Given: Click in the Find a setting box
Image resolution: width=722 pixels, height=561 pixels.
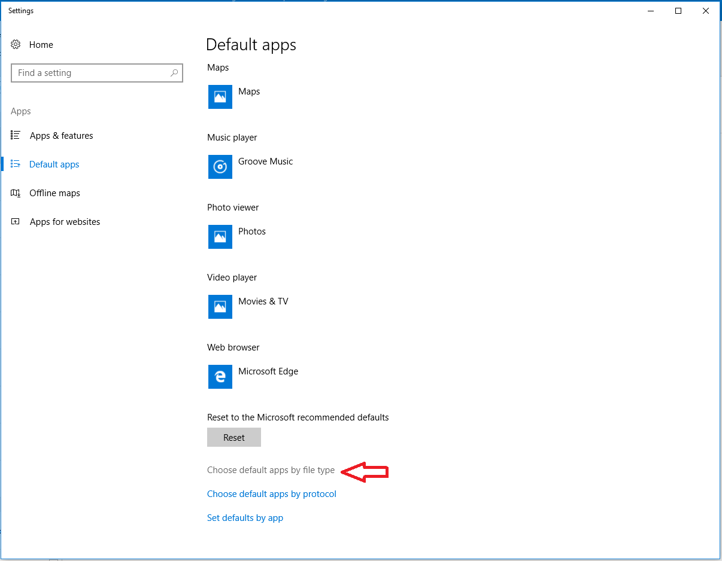Looking at the screenshot, I should [x=90, y=73].
